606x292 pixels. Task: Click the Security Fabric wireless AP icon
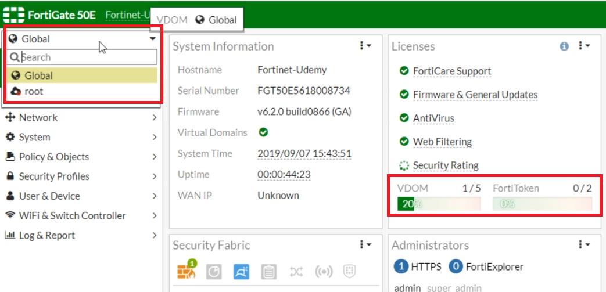click(324, 272)
